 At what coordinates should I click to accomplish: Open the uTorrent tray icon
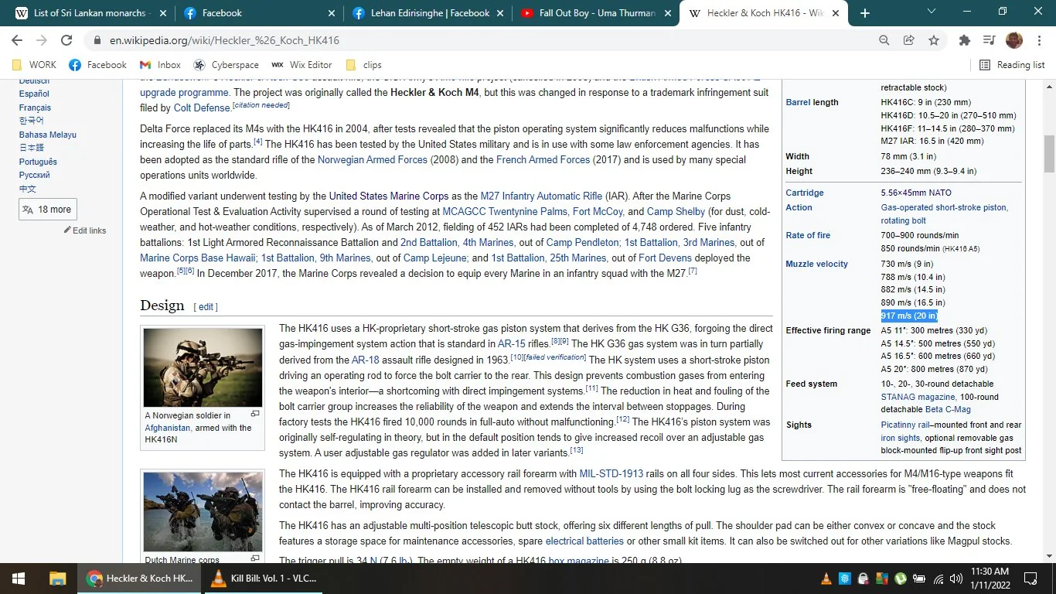coord(901,578)
